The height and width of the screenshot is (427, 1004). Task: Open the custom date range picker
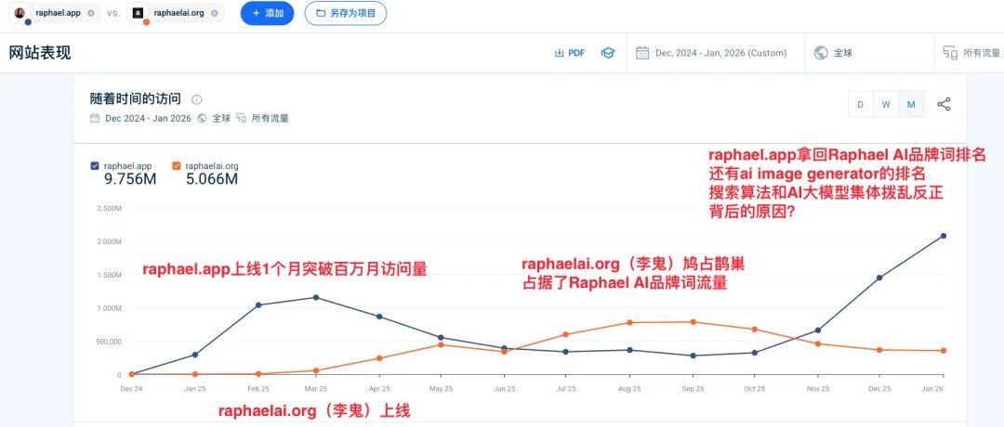click(711, 53)
